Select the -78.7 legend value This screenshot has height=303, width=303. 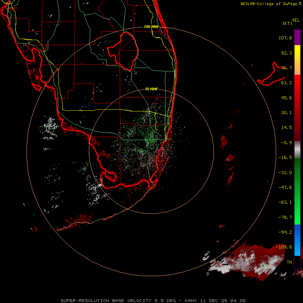[x=285, y=217]
